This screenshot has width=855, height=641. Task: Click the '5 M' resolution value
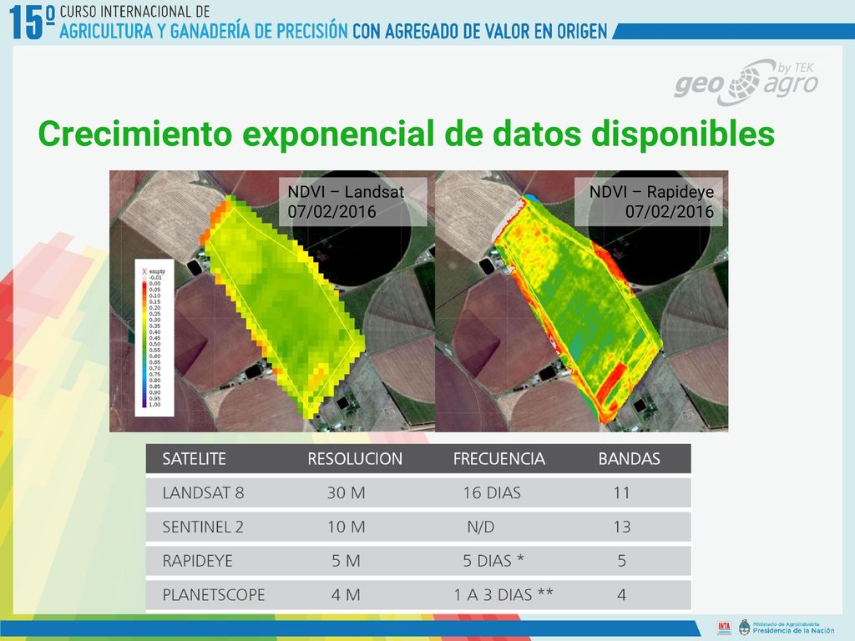[x=347, y=561]
